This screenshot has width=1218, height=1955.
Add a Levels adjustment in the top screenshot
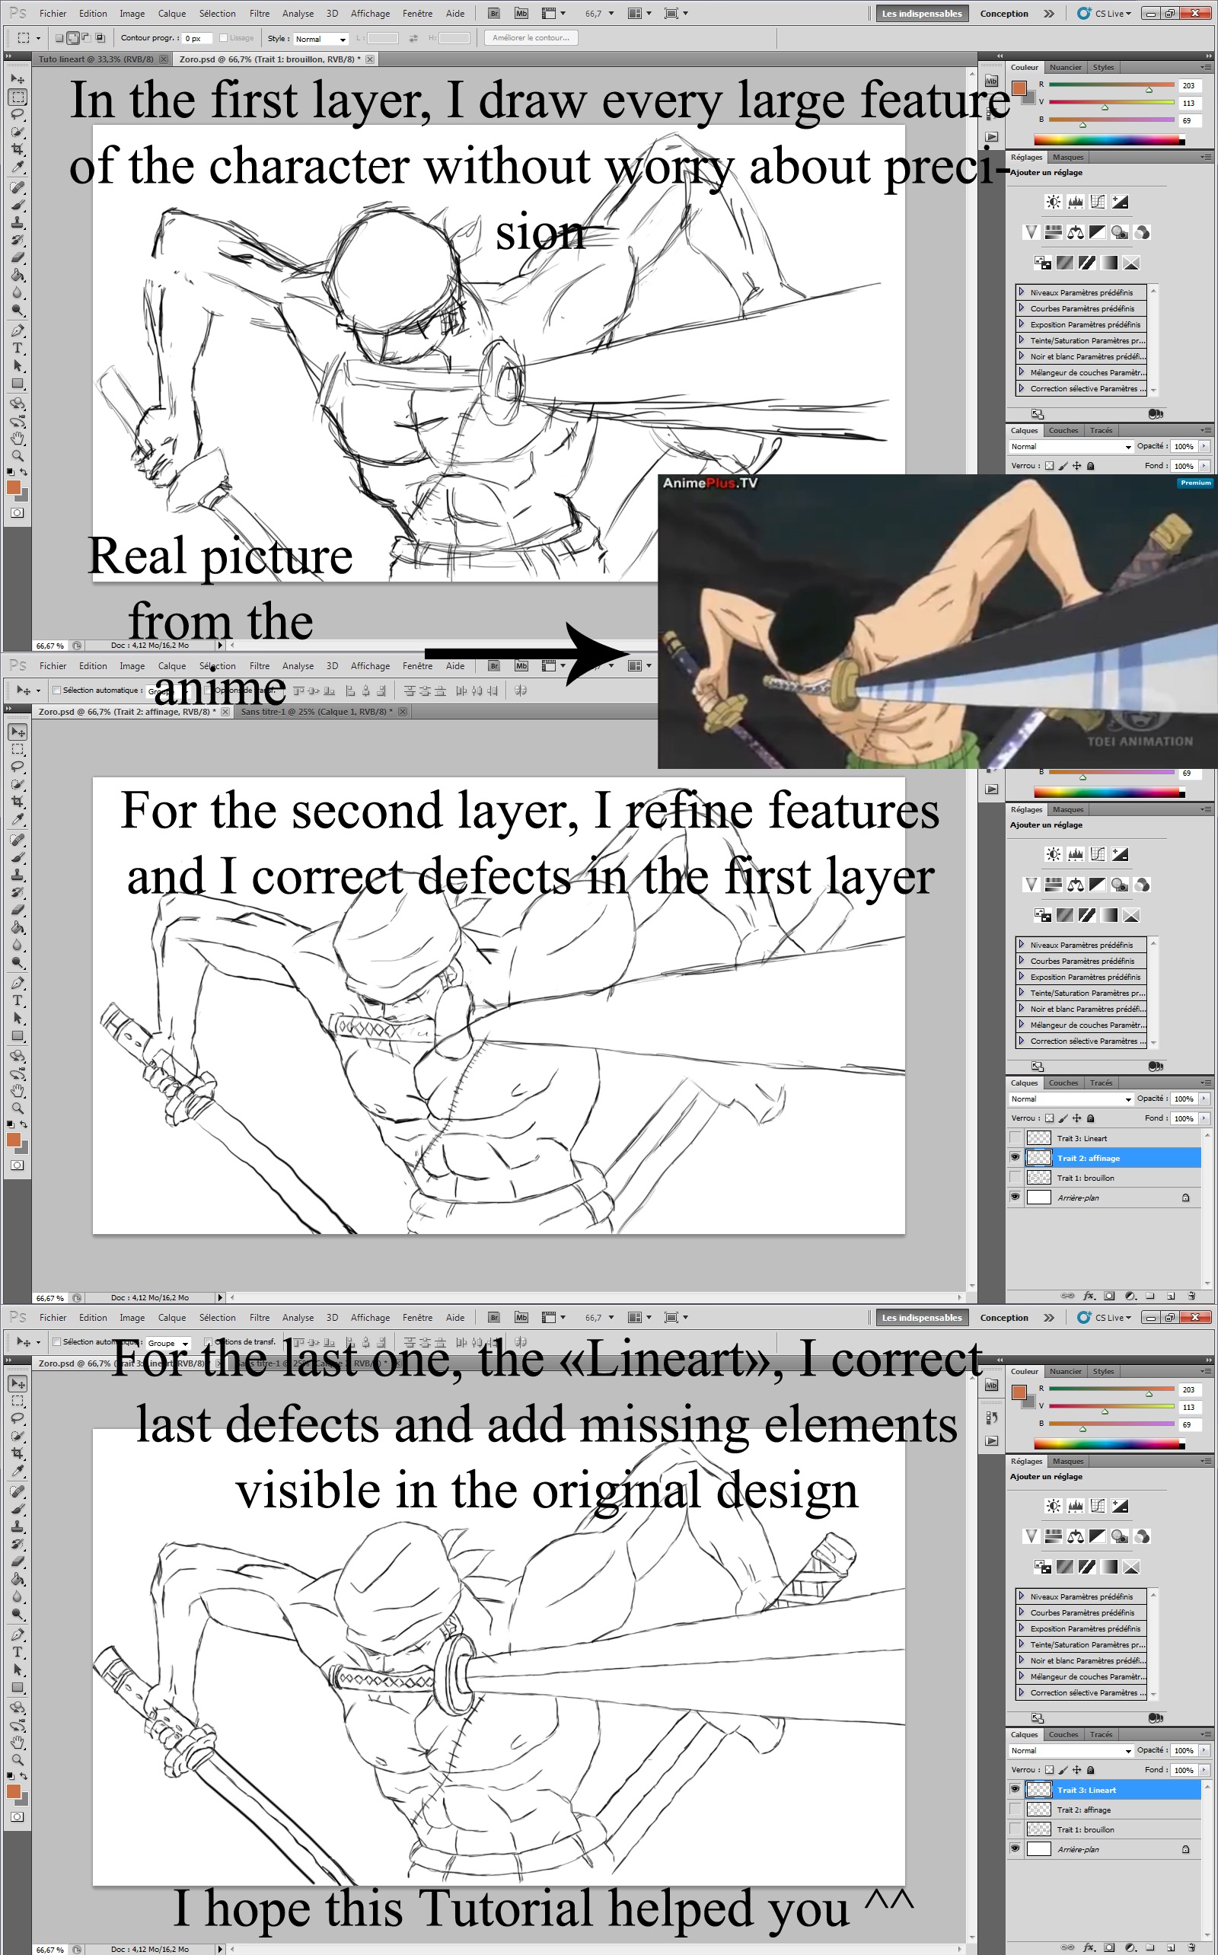1076,203
